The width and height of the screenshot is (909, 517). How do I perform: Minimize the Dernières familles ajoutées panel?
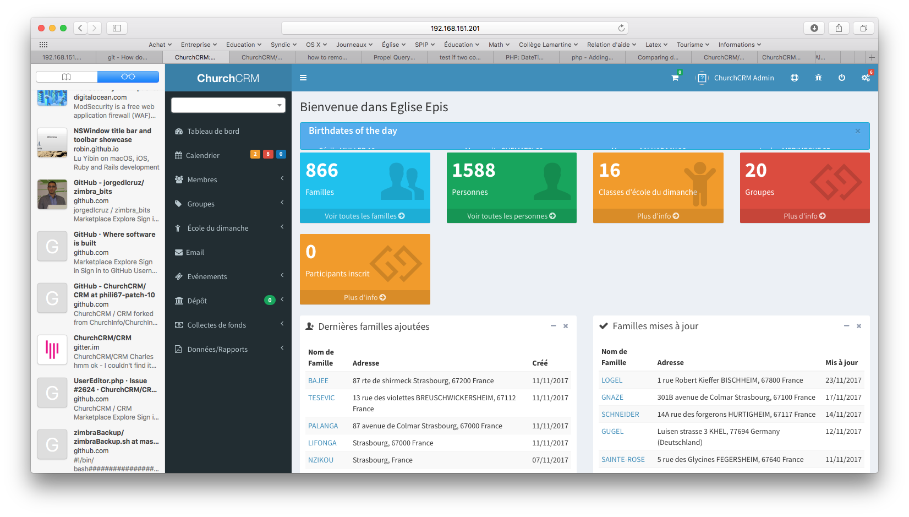(553, 326)
